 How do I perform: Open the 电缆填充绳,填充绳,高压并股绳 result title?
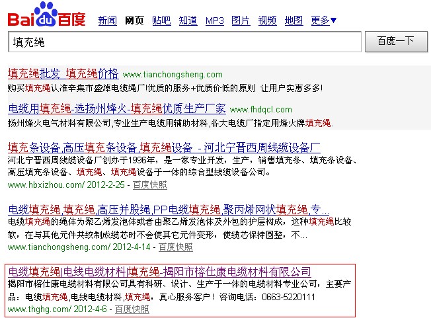click(169, 210)
